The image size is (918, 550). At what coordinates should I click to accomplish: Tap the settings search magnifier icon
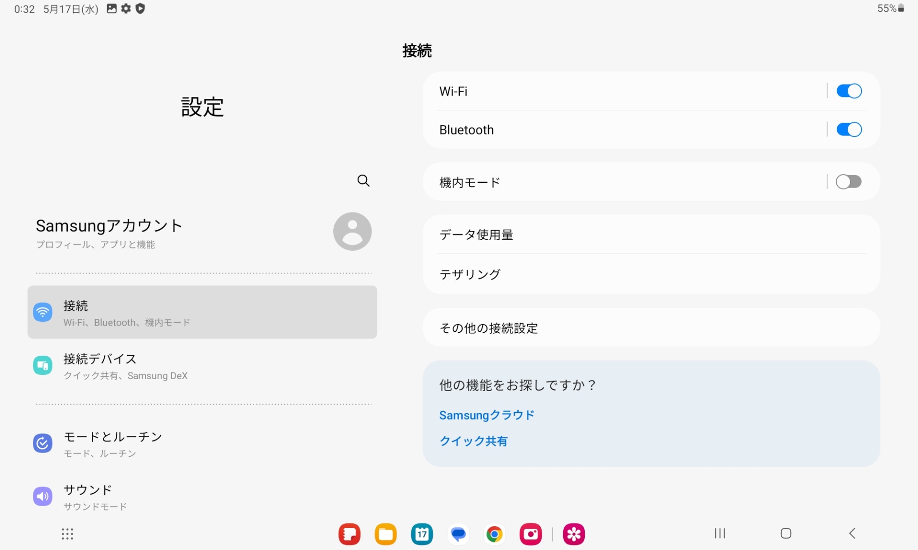363,180
